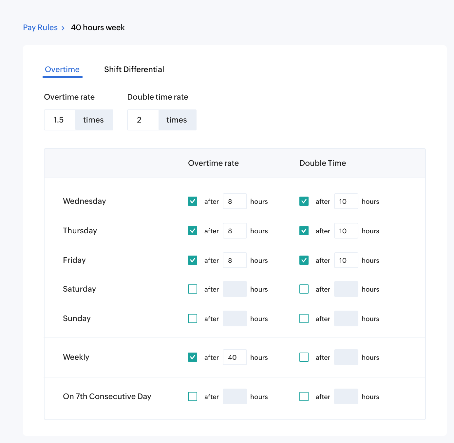The height and width of the screenshot is (443, 454).
Task: Uncheck Wednesday double time checkbox
Action: point(304,201)
